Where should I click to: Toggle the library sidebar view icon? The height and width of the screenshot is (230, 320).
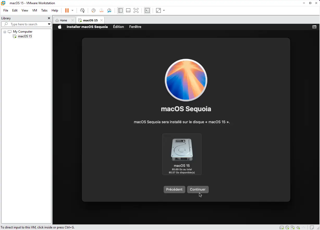(x=120, y=10)
